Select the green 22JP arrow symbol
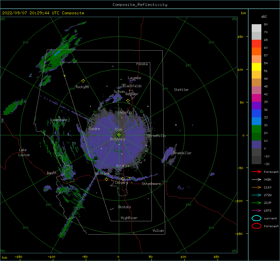Image resolution: width=280 pixels, height=261 pixels. (x=256, y=203)
